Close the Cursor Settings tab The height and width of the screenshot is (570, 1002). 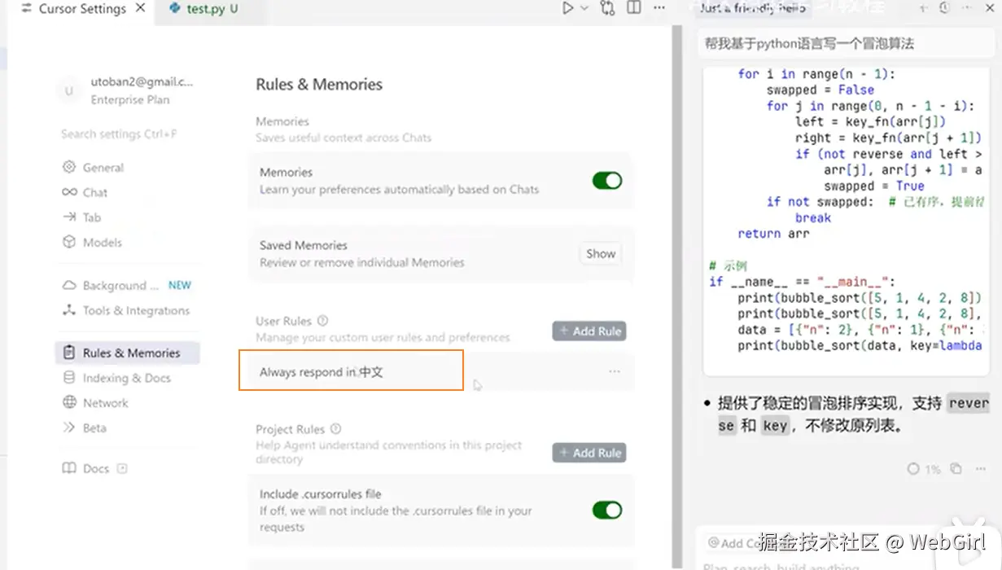140,9
